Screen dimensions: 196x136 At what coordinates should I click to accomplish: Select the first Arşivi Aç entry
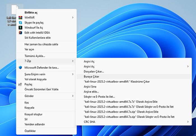134,62
